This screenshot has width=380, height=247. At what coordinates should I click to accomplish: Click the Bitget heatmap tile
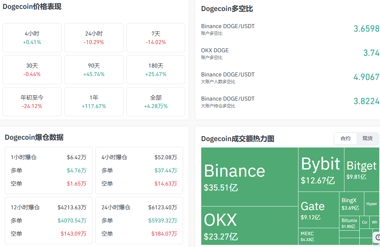point(361,170)
